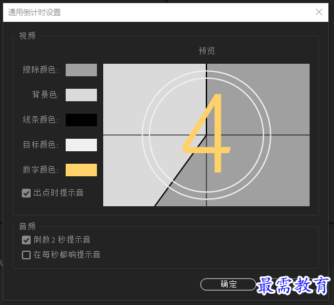This screenshot has width=334, height=305.
Task: Click the 背景色 label text
Action: click(x=45, y=95)
